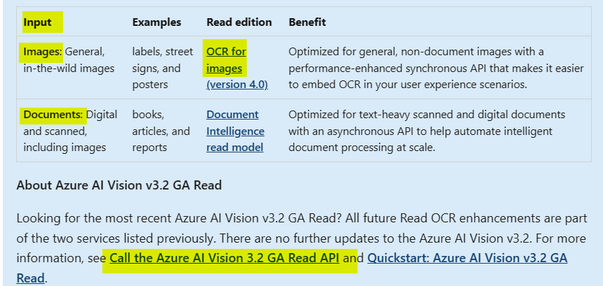Click the Examples column header
Image resolution: width=603 pixels, height=286 pixels.
(x=156, y=22)
